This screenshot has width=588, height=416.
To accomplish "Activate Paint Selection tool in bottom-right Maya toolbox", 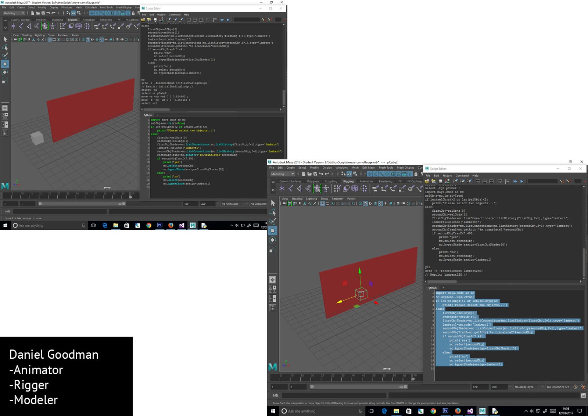I will [x=273, y=221].
